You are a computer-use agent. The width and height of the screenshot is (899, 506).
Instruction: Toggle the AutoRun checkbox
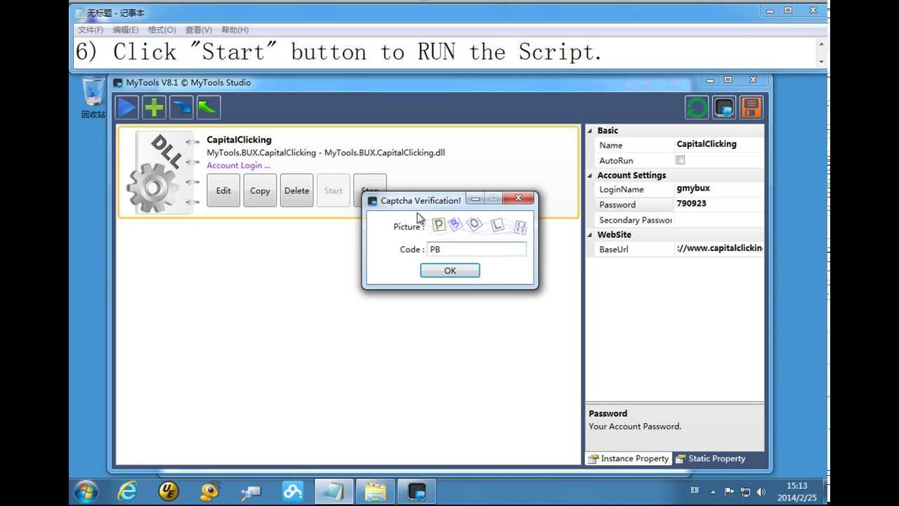pyautogui.click(x=680, y=160)
